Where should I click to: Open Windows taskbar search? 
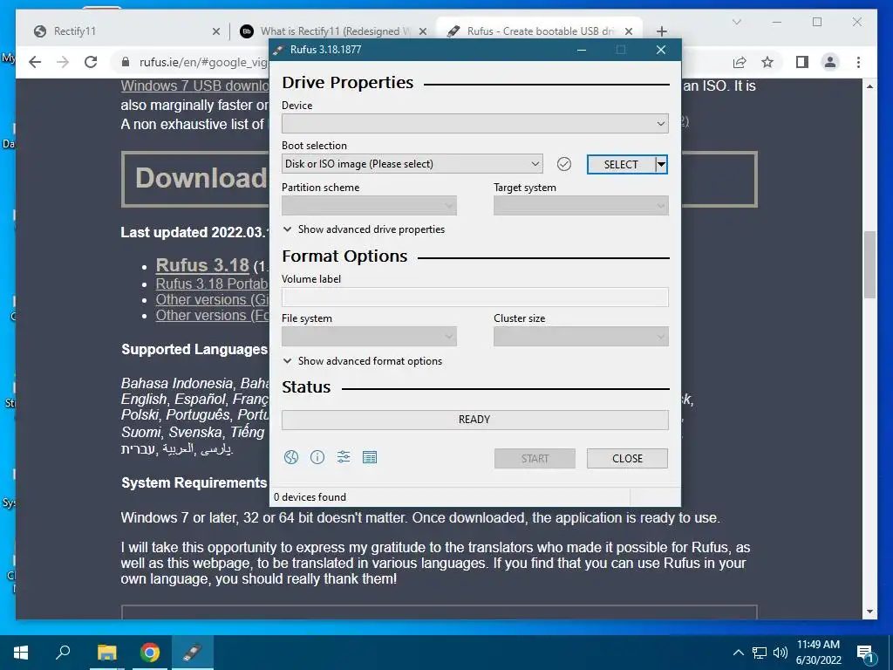[x=63, y=653]
